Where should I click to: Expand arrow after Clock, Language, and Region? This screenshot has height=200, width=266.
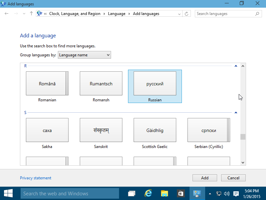tap(104, 14)
